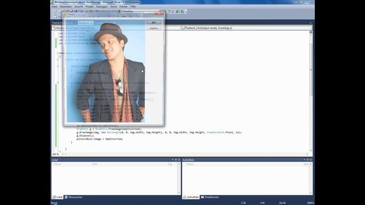
Task: Close the Form1 application window
Action: click(x=159, y=14)
